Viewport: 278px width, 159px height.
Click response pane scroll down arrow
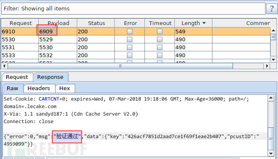tap(271, 154)
